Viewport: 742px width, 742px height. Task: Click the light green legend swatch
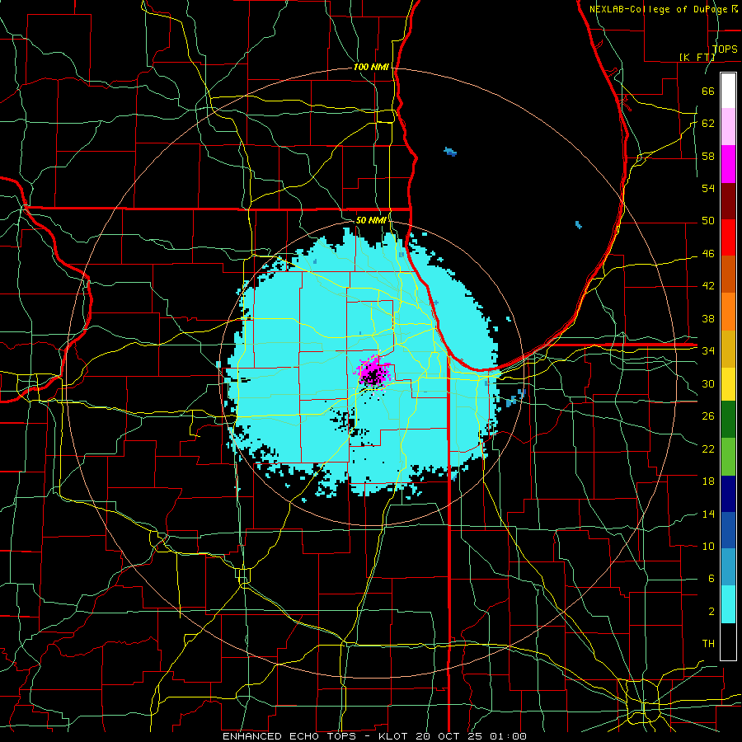click(728, 457)
